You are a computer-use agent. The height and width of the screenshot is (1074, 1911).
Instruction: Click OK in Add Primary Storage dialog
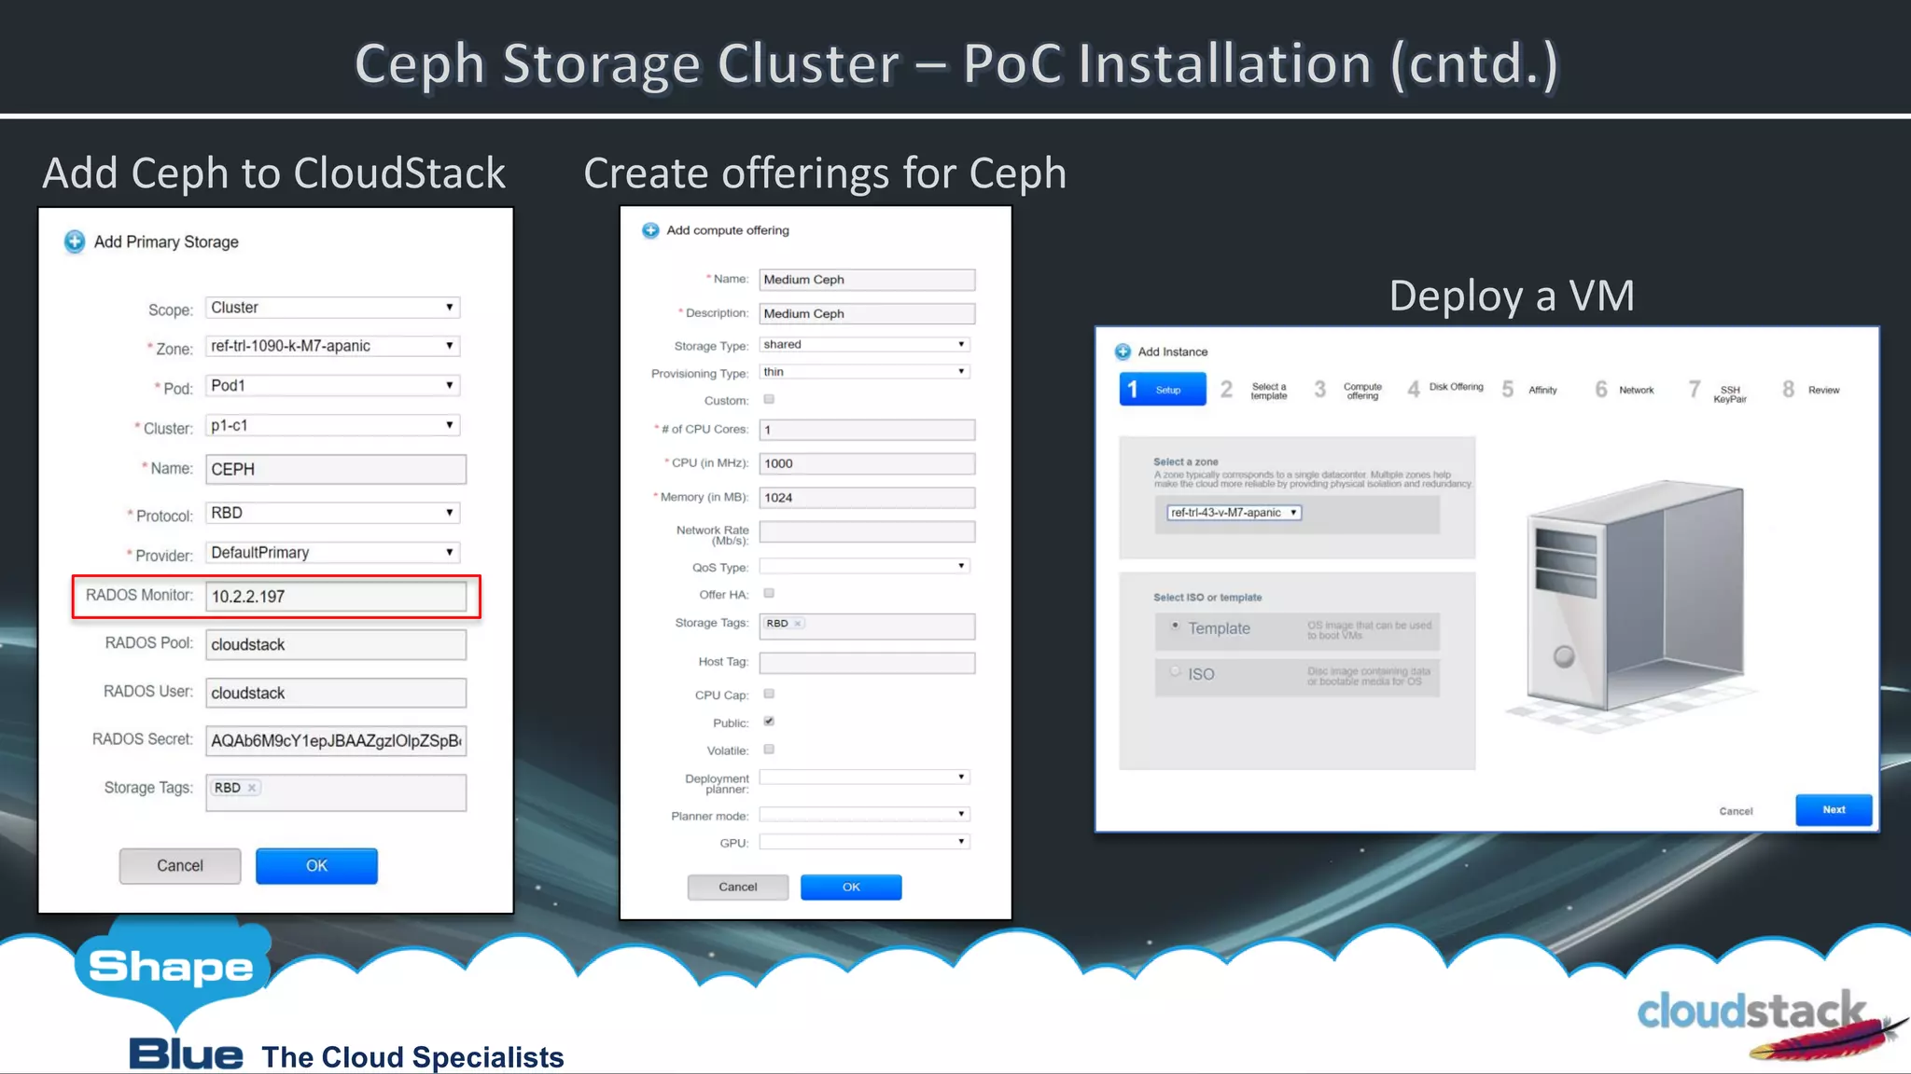316,866
